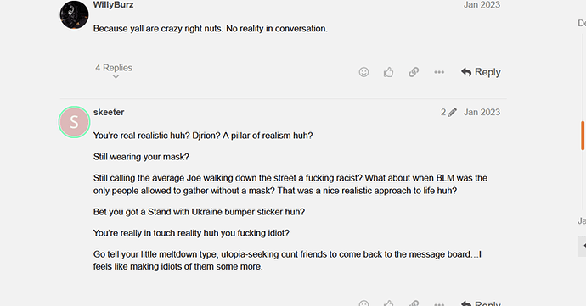Click Jan 2023 date on skeeter's post
Viewport: 586px width, 306px height.
pos(482,113)
